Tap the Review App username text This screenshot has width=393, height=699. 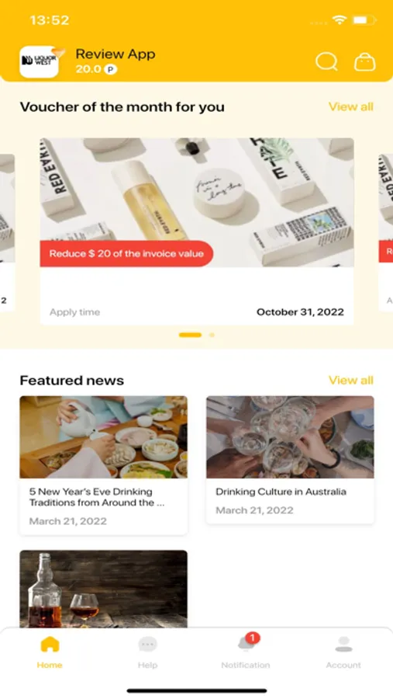[115, 54]
